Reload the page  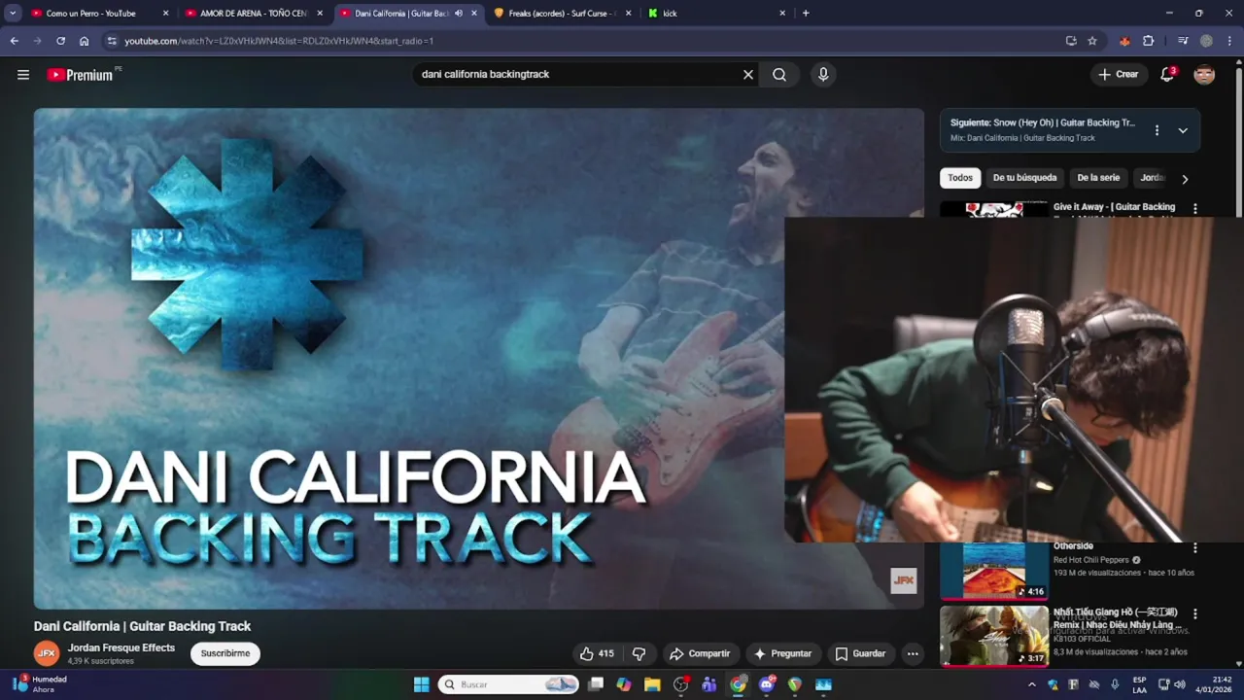point(60,41)
